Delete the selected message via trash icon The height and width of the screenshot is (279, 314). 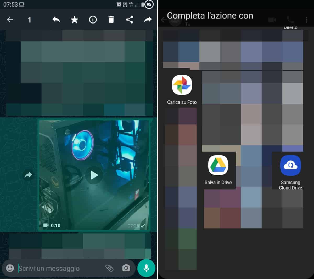pos(111,20)
